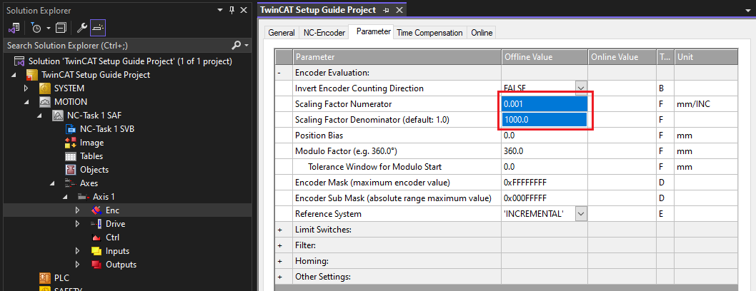This screenshot has width=756, height=291.
Task: Open the search options dropdown arrow
Action: point(247,45)
